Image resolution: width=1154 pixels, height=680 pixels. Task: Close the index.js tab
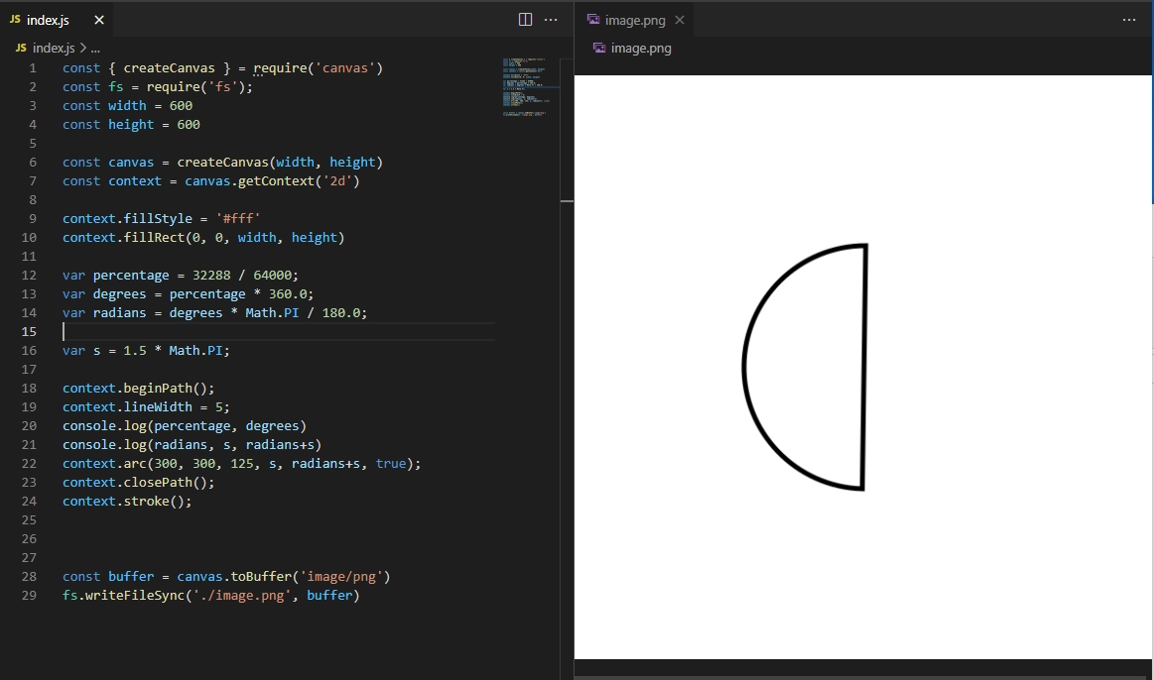[99, 20]
